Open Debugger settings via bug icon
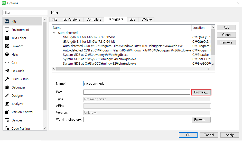 pos(7,87)
